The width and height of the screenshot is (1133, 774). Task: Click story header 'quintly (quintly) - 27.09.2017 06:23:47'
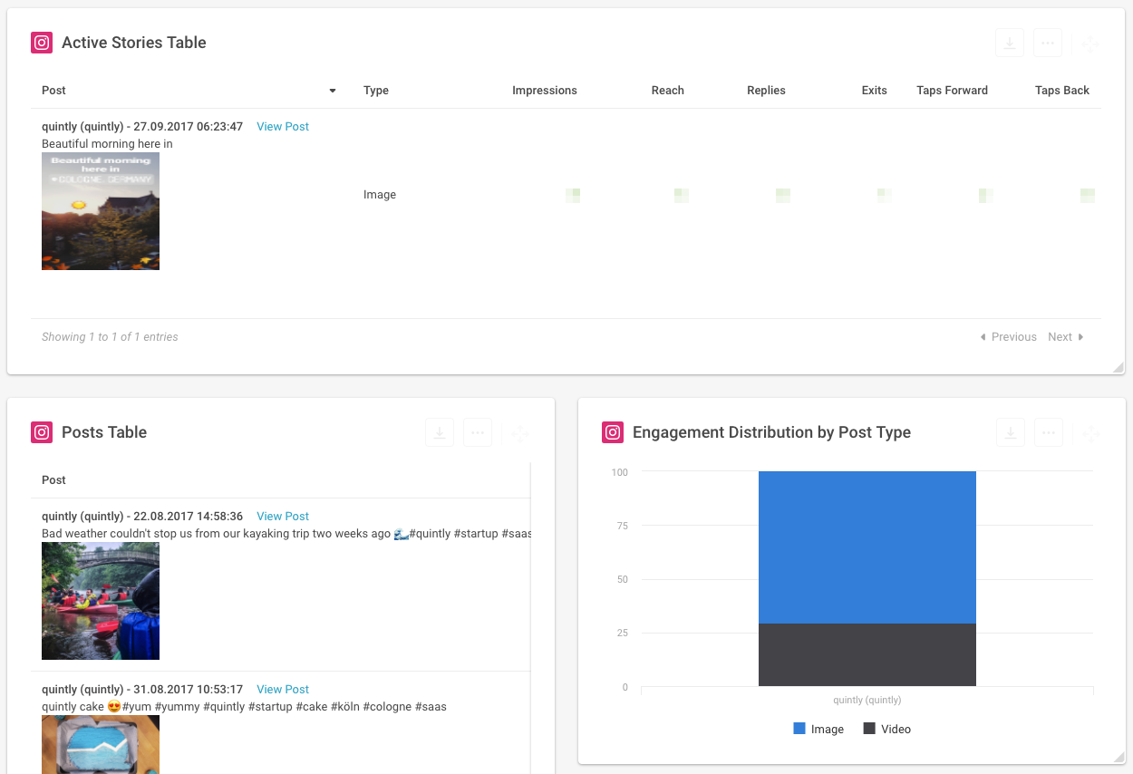142,127
